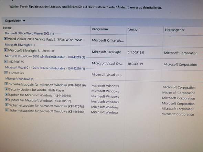Click Microsoft Visual C+... Programm cell of x86 KB2890375
Viewport: 203px width, 152px height.
107,75
